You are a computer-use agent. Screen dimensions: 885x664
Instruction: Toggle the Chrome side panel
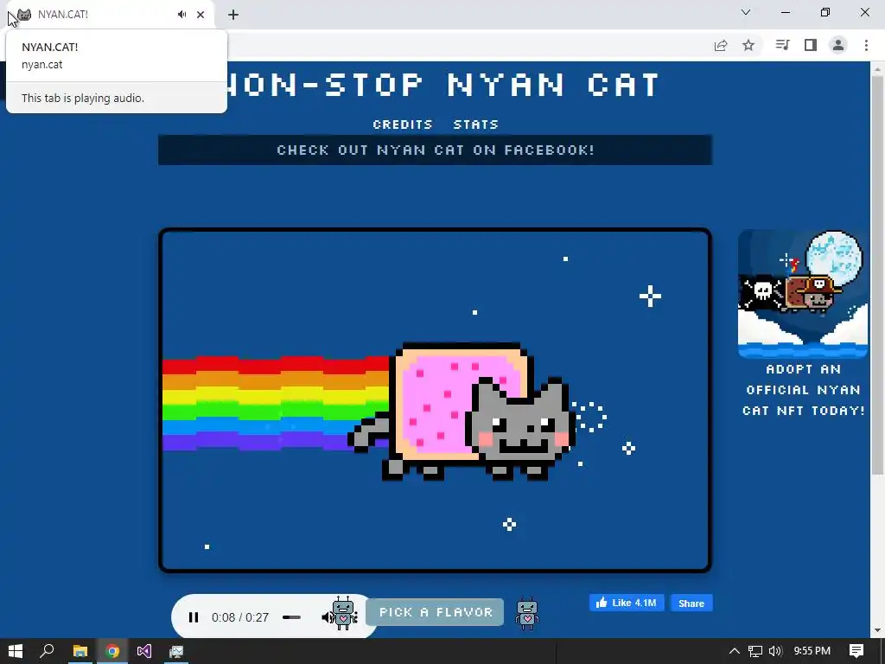811,45
